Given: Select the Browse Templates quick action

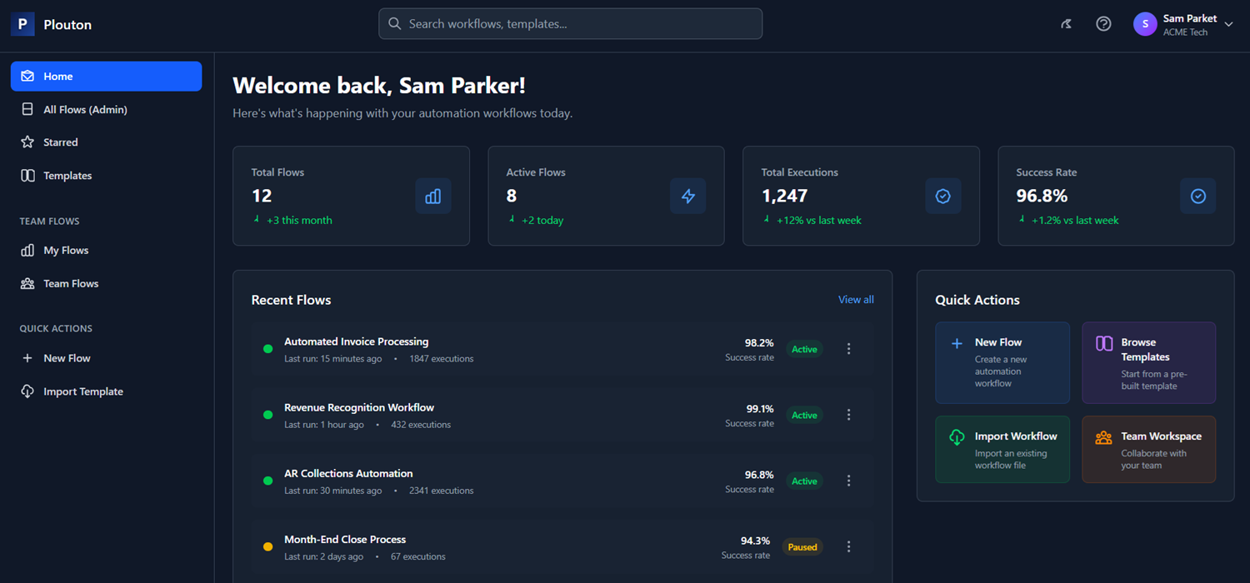Looking at the screenshot, I should coord(1148,362).
